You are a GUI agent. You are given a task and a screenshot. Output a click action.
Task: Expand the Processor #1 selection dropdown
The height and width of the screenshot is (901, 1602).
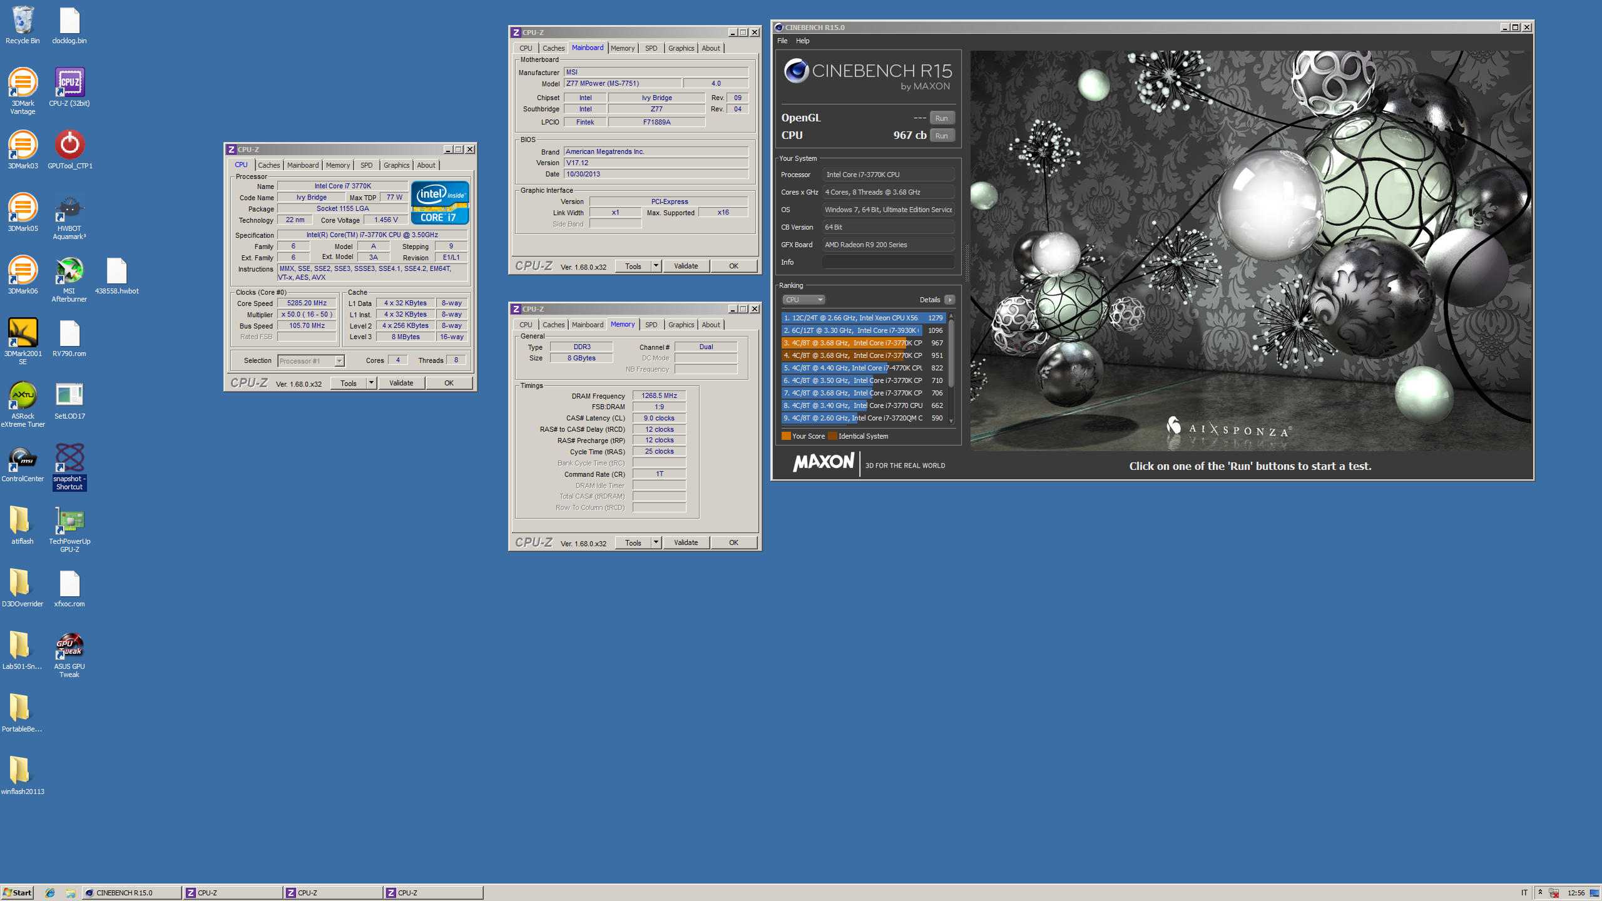click(x=339, y=361)
